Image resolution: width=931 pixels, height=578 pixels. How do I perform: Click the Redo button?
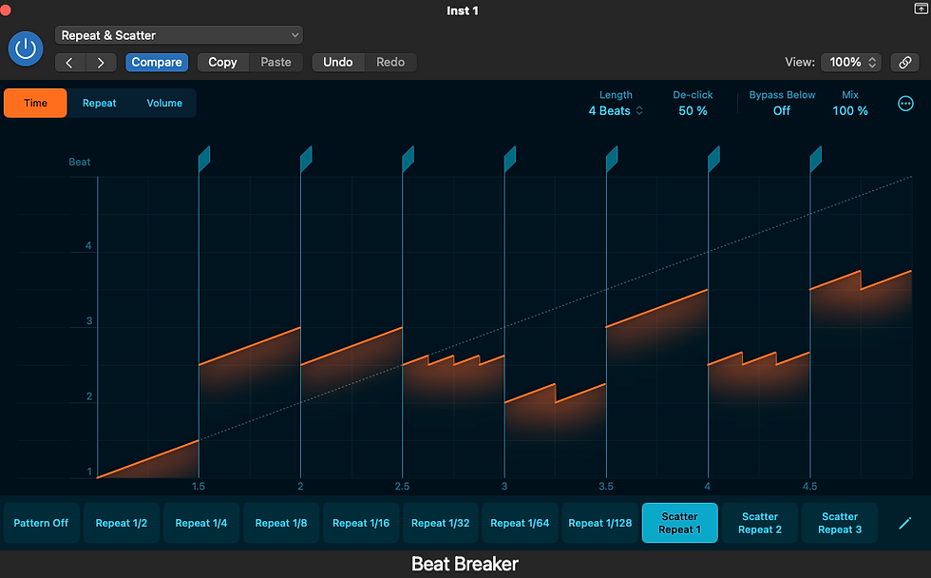(390, 63)
